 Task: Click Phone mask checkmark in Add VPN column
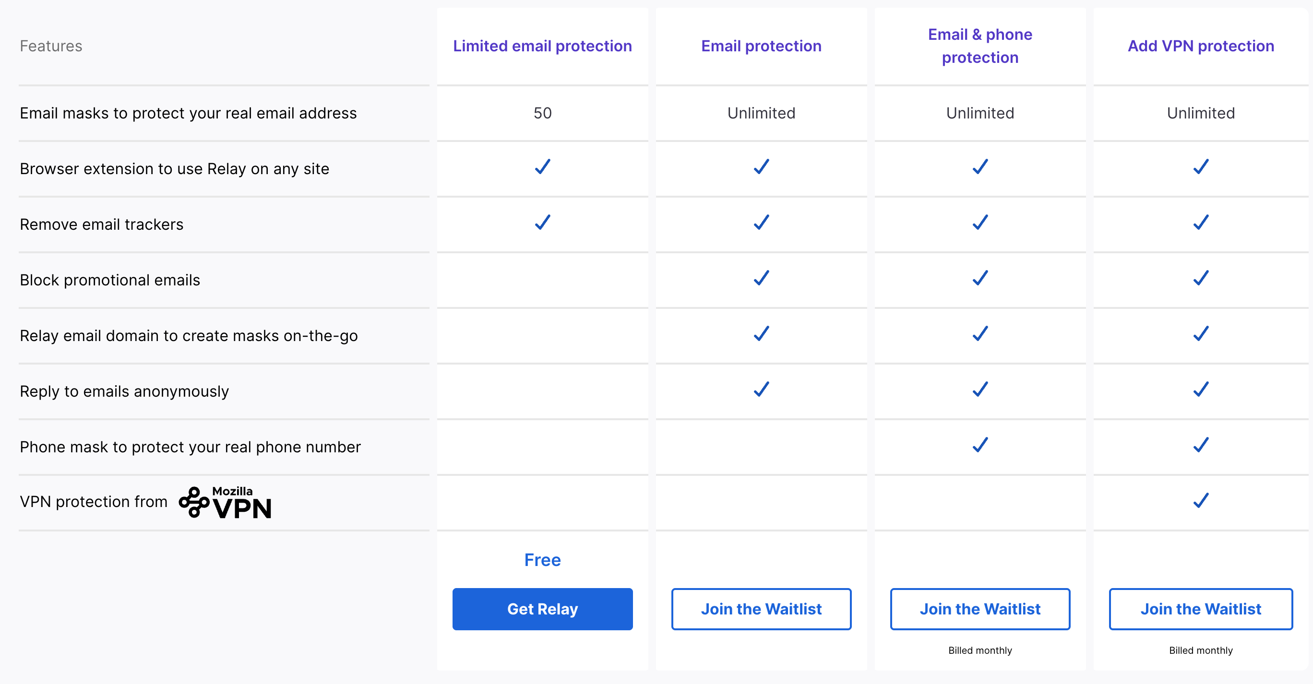point(1201,445)
